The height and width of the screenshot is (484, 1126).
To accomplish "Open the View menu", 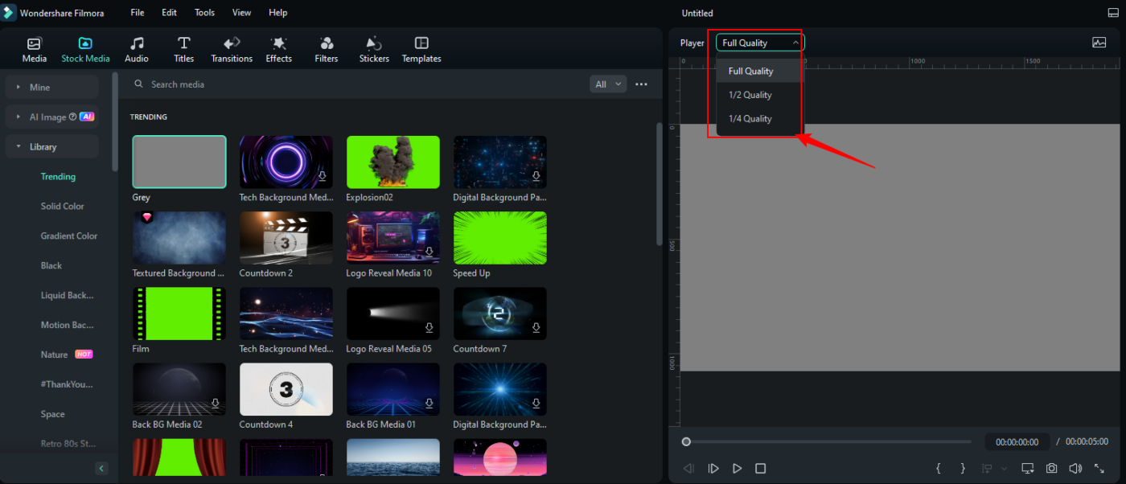I will pyautogui.click(x=241, y=13).
